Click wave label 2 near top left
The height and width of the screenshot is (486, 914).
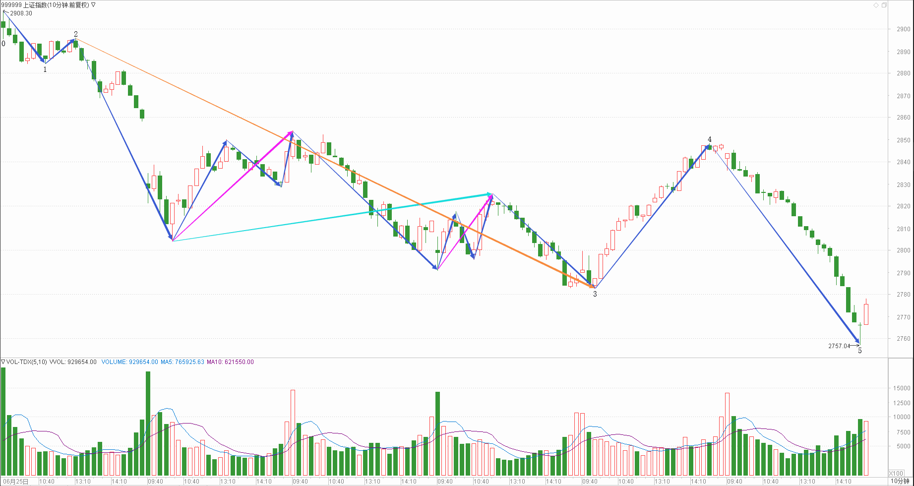coord(76,34)
